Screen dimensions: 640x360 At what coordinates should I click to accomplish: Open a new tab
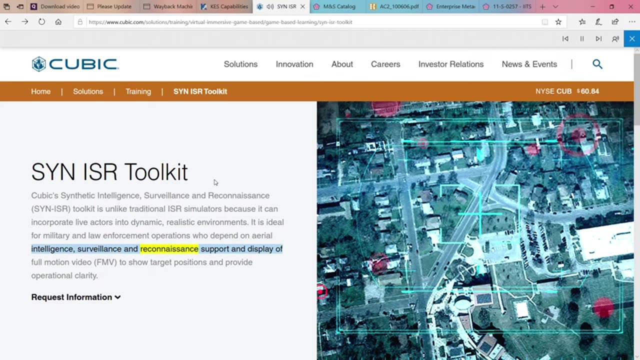point(542,6)
